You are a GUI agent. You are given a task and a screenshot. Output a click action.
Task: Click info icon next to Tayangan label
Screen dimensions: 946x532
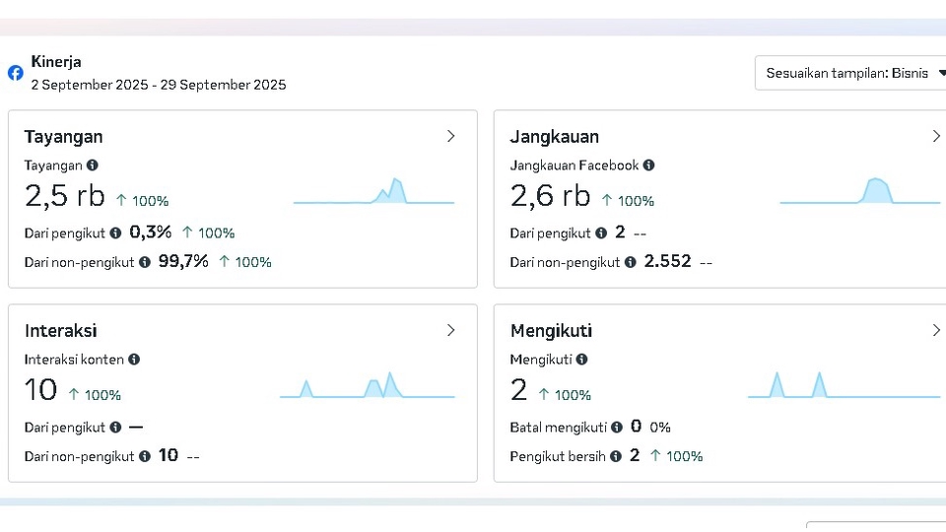92,166
